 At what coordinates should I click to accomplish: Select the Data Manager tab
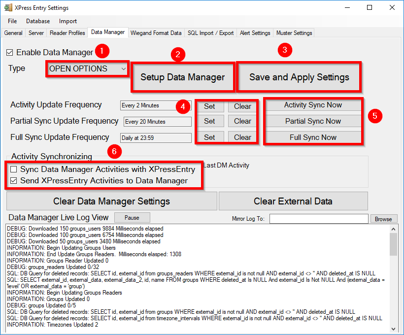[108, 32]
